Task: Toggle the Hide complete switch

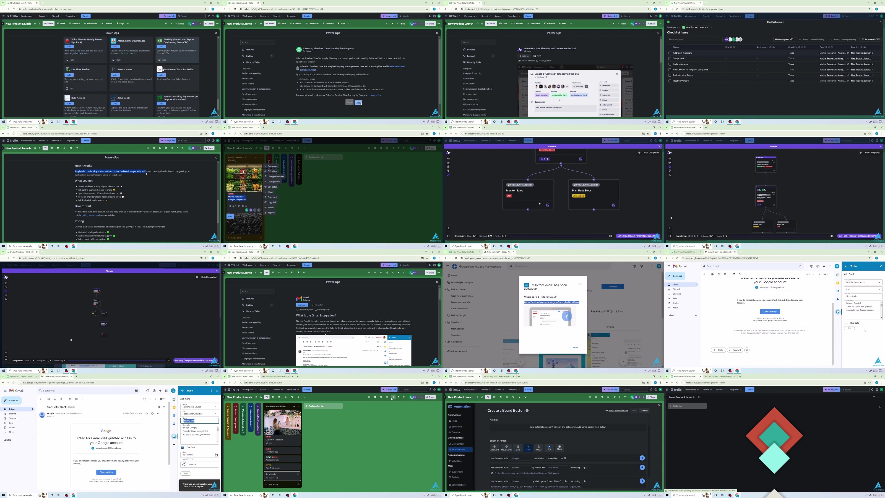Action: tap(792, 40)
